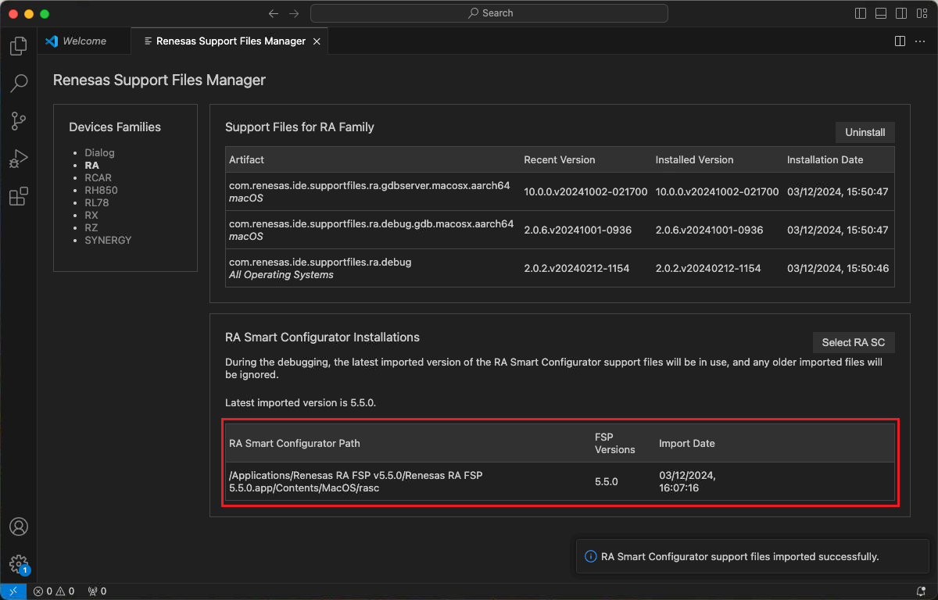Click the remote window indicator in status bar
The height and width of the screenshot is (600, 938).
13,591
